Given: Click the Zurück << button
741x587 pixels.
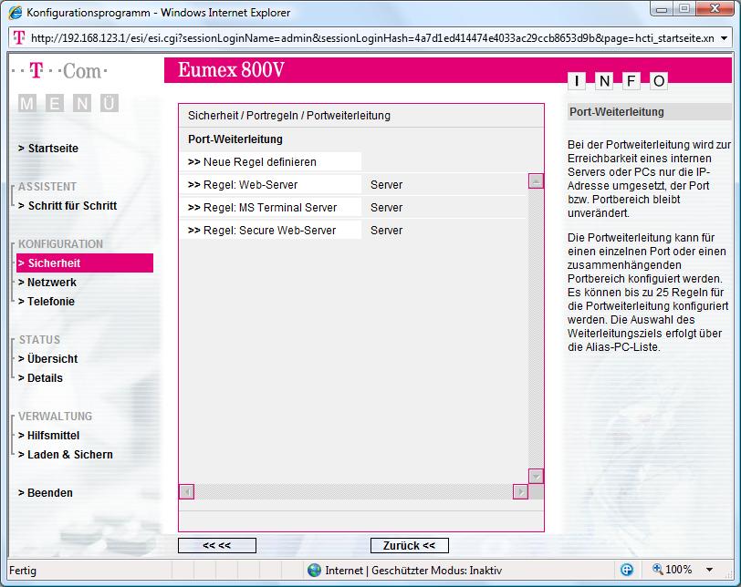Looking at the screenshot, I should (x=409, y=546).
